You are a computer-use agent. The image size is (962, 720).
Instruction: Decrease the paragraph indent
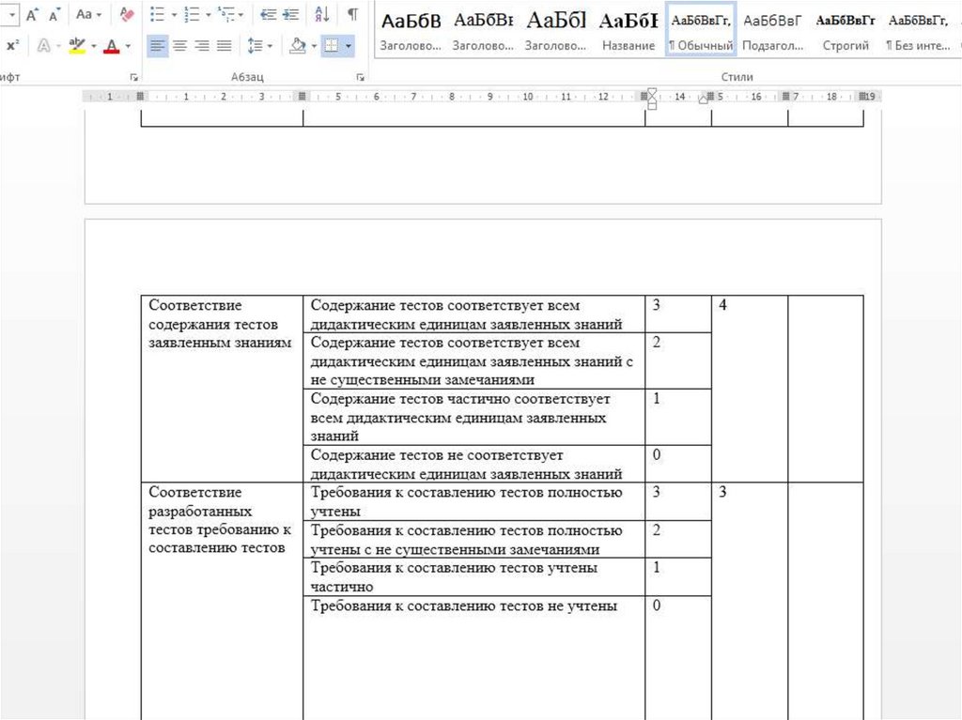(x=268, y=14)
